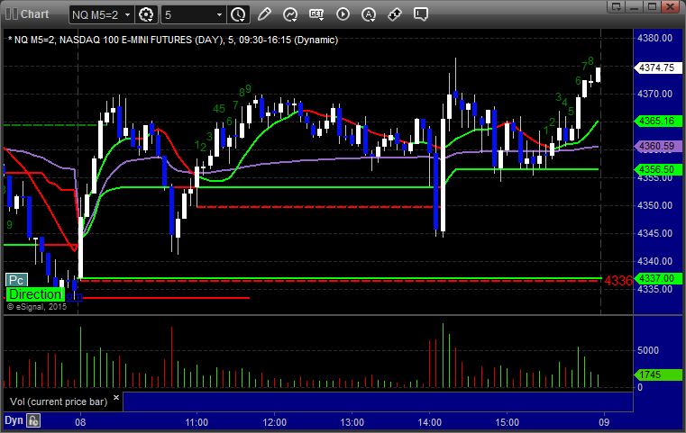Select the pencil drawing tool
Screen dimensions: 686x433
(264, 14)
